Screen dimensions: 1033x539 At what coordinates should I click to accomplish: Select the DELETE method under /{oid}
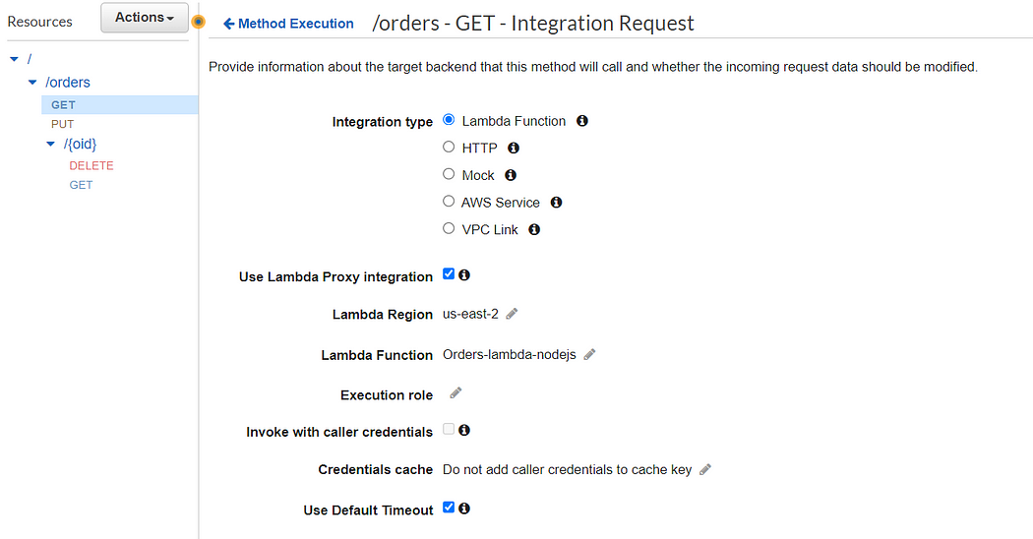click(x=91, y=165)
